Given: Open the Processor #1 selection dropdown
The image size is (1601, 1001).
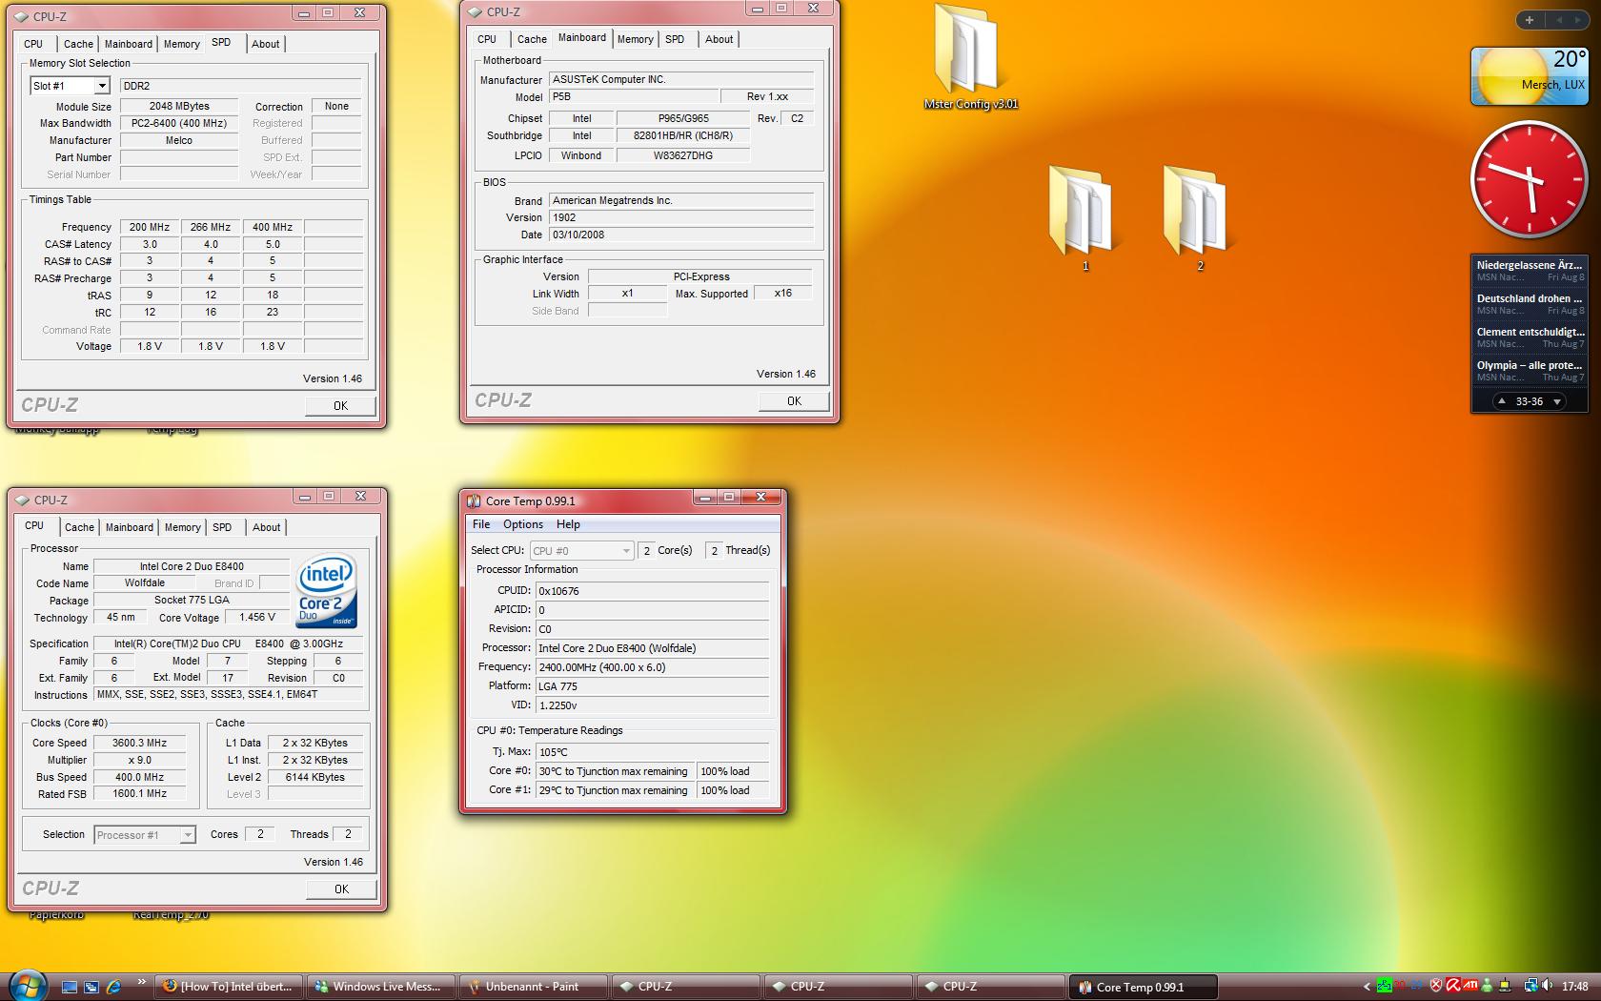Looking at the screenshot, I should (x=188, y=835).
